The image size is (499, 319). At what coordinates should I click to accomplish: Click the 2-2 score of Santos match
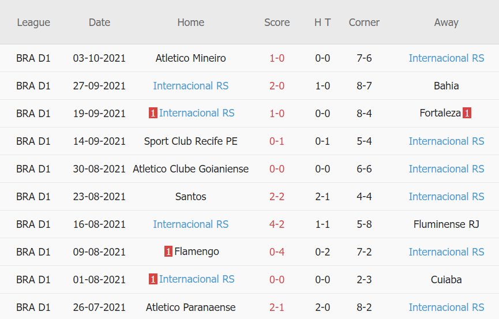point(277,197)
